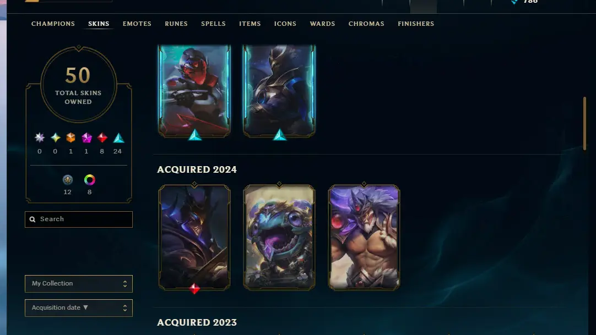This screenshot has height=335, width=596.
Task: Click the rainbow chromas ring icon
Action: coord(90,180)
